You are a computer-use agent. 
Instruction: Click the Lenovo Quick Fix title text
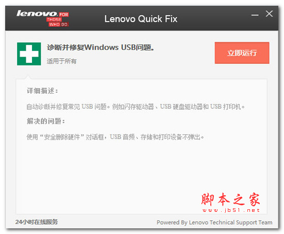[x=141, y=19]
